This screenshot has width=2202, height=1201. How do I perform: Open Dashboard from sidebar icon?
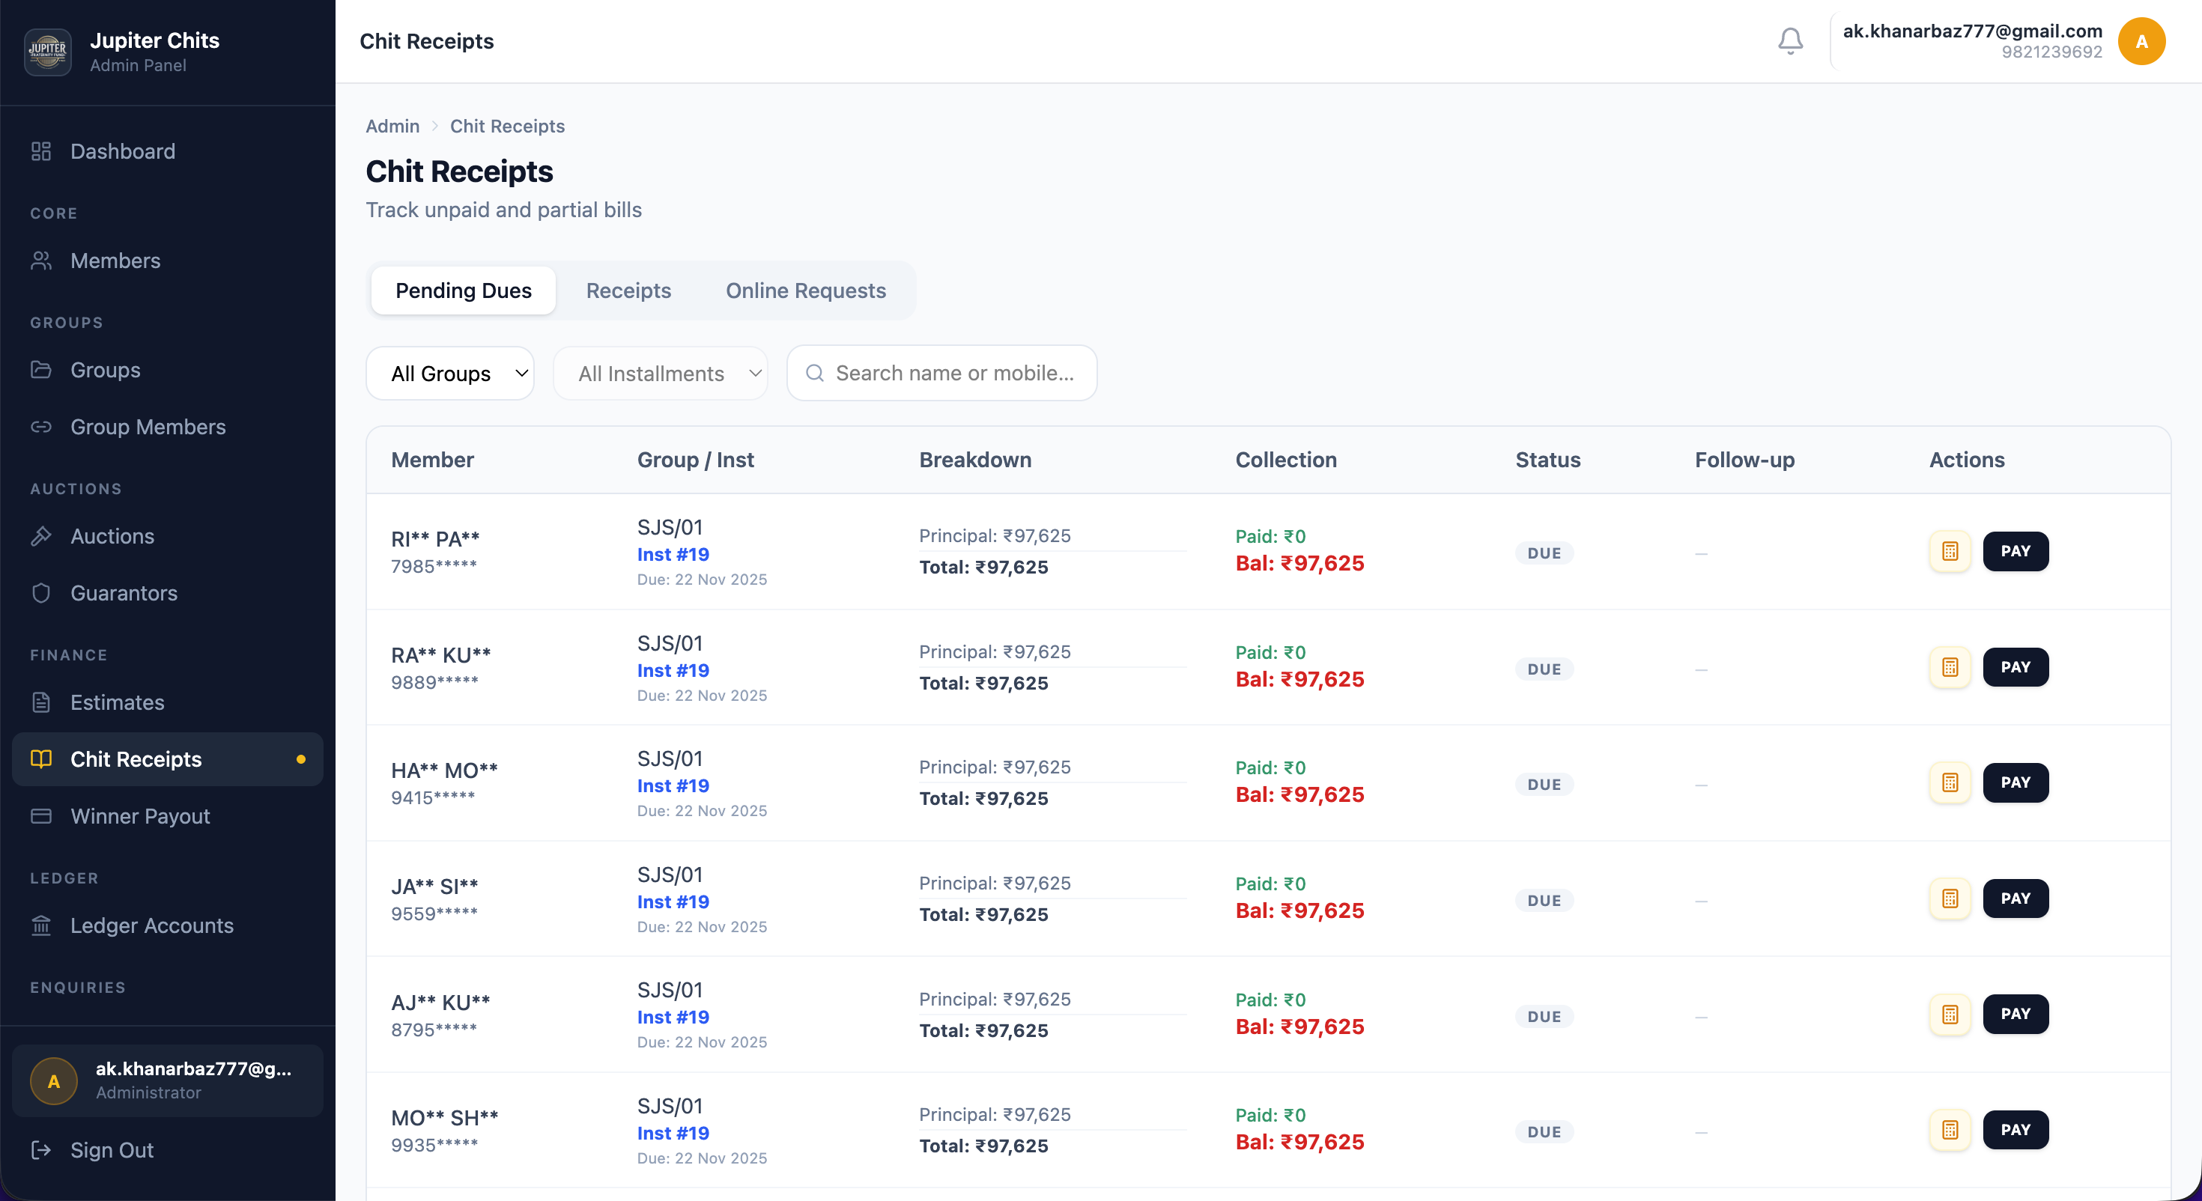pyautogui.click(x=41, y=151)
